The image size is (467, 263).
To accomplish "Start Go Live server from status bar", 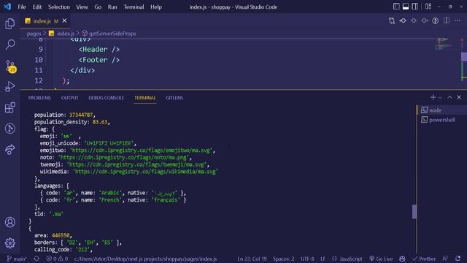I will pos(381,259).
